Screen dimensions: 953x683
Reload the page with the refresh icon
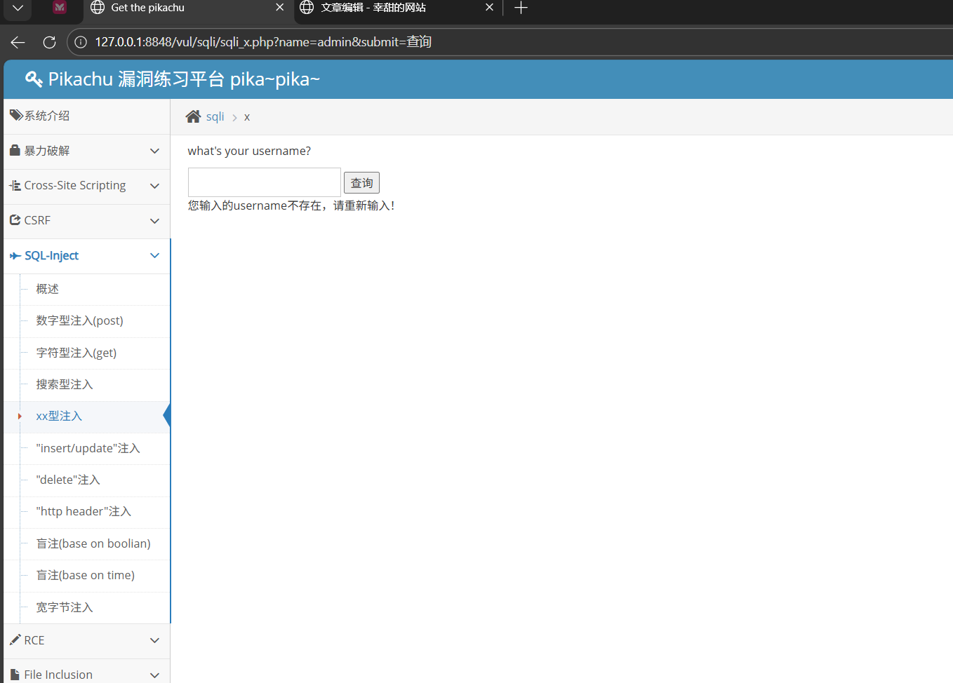click(x=49, y=42)
